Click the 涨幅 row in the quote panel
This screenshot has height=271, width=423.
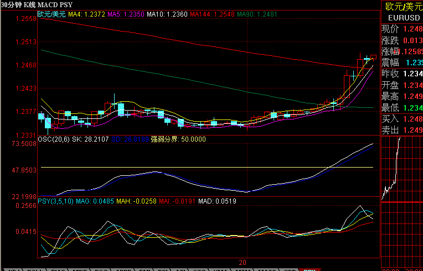pyautogui.click(x=402, y=51)
